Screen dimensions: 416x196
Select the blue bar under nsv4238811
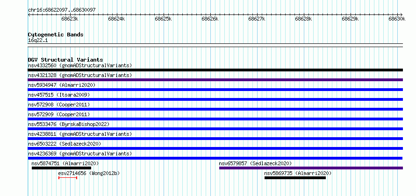pos(215,139)
